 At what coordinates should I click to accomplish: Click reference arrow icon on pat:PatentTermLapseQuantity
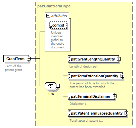tap(70, 115)
